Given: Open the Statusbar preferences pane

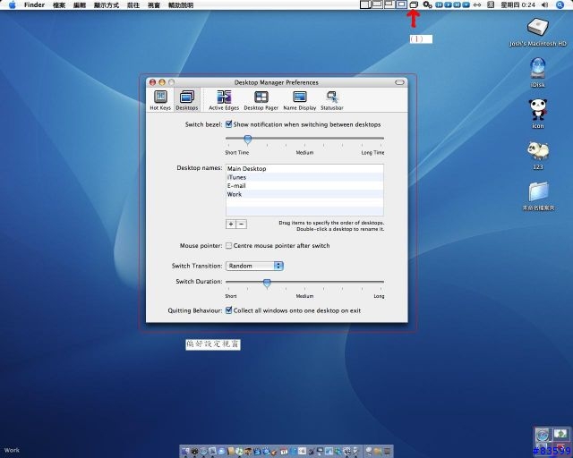Looking at the screenshot, I should [332, 99].
